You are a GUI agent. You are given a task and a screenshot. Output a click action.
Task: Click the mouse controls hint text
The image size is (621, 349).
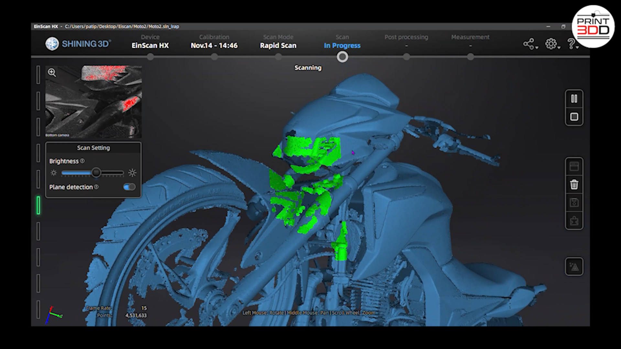coord(309,313)
